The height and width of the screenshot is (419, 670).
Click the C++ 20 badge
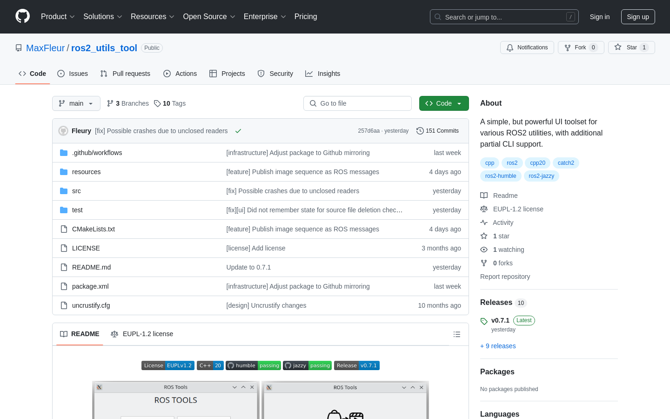click(x=210, y=365)
